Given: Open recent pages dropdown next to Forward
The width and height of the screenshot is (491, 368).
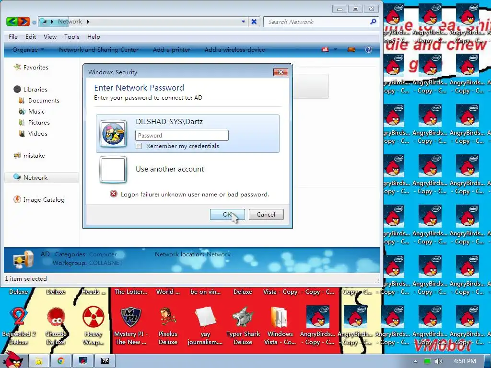Looking at the screenshot, I should (x=34, y=22).
